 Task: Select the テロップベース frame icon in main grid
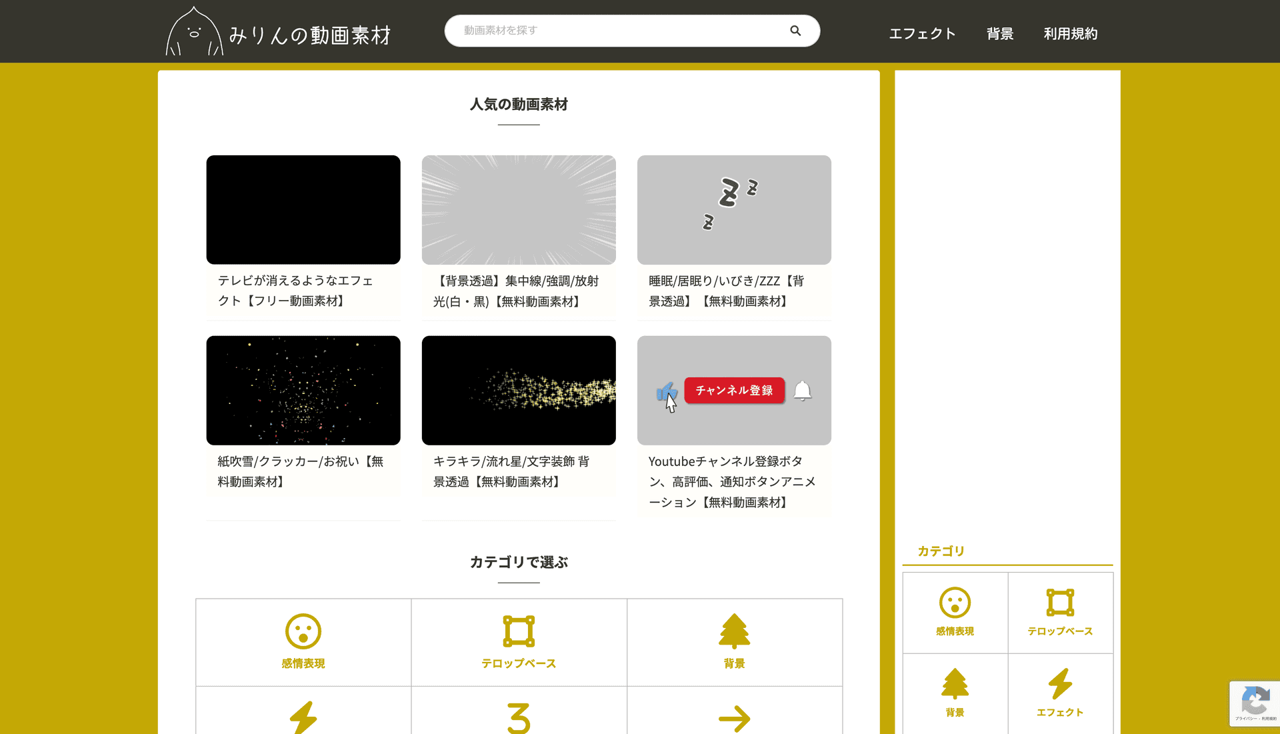[519, 631]
